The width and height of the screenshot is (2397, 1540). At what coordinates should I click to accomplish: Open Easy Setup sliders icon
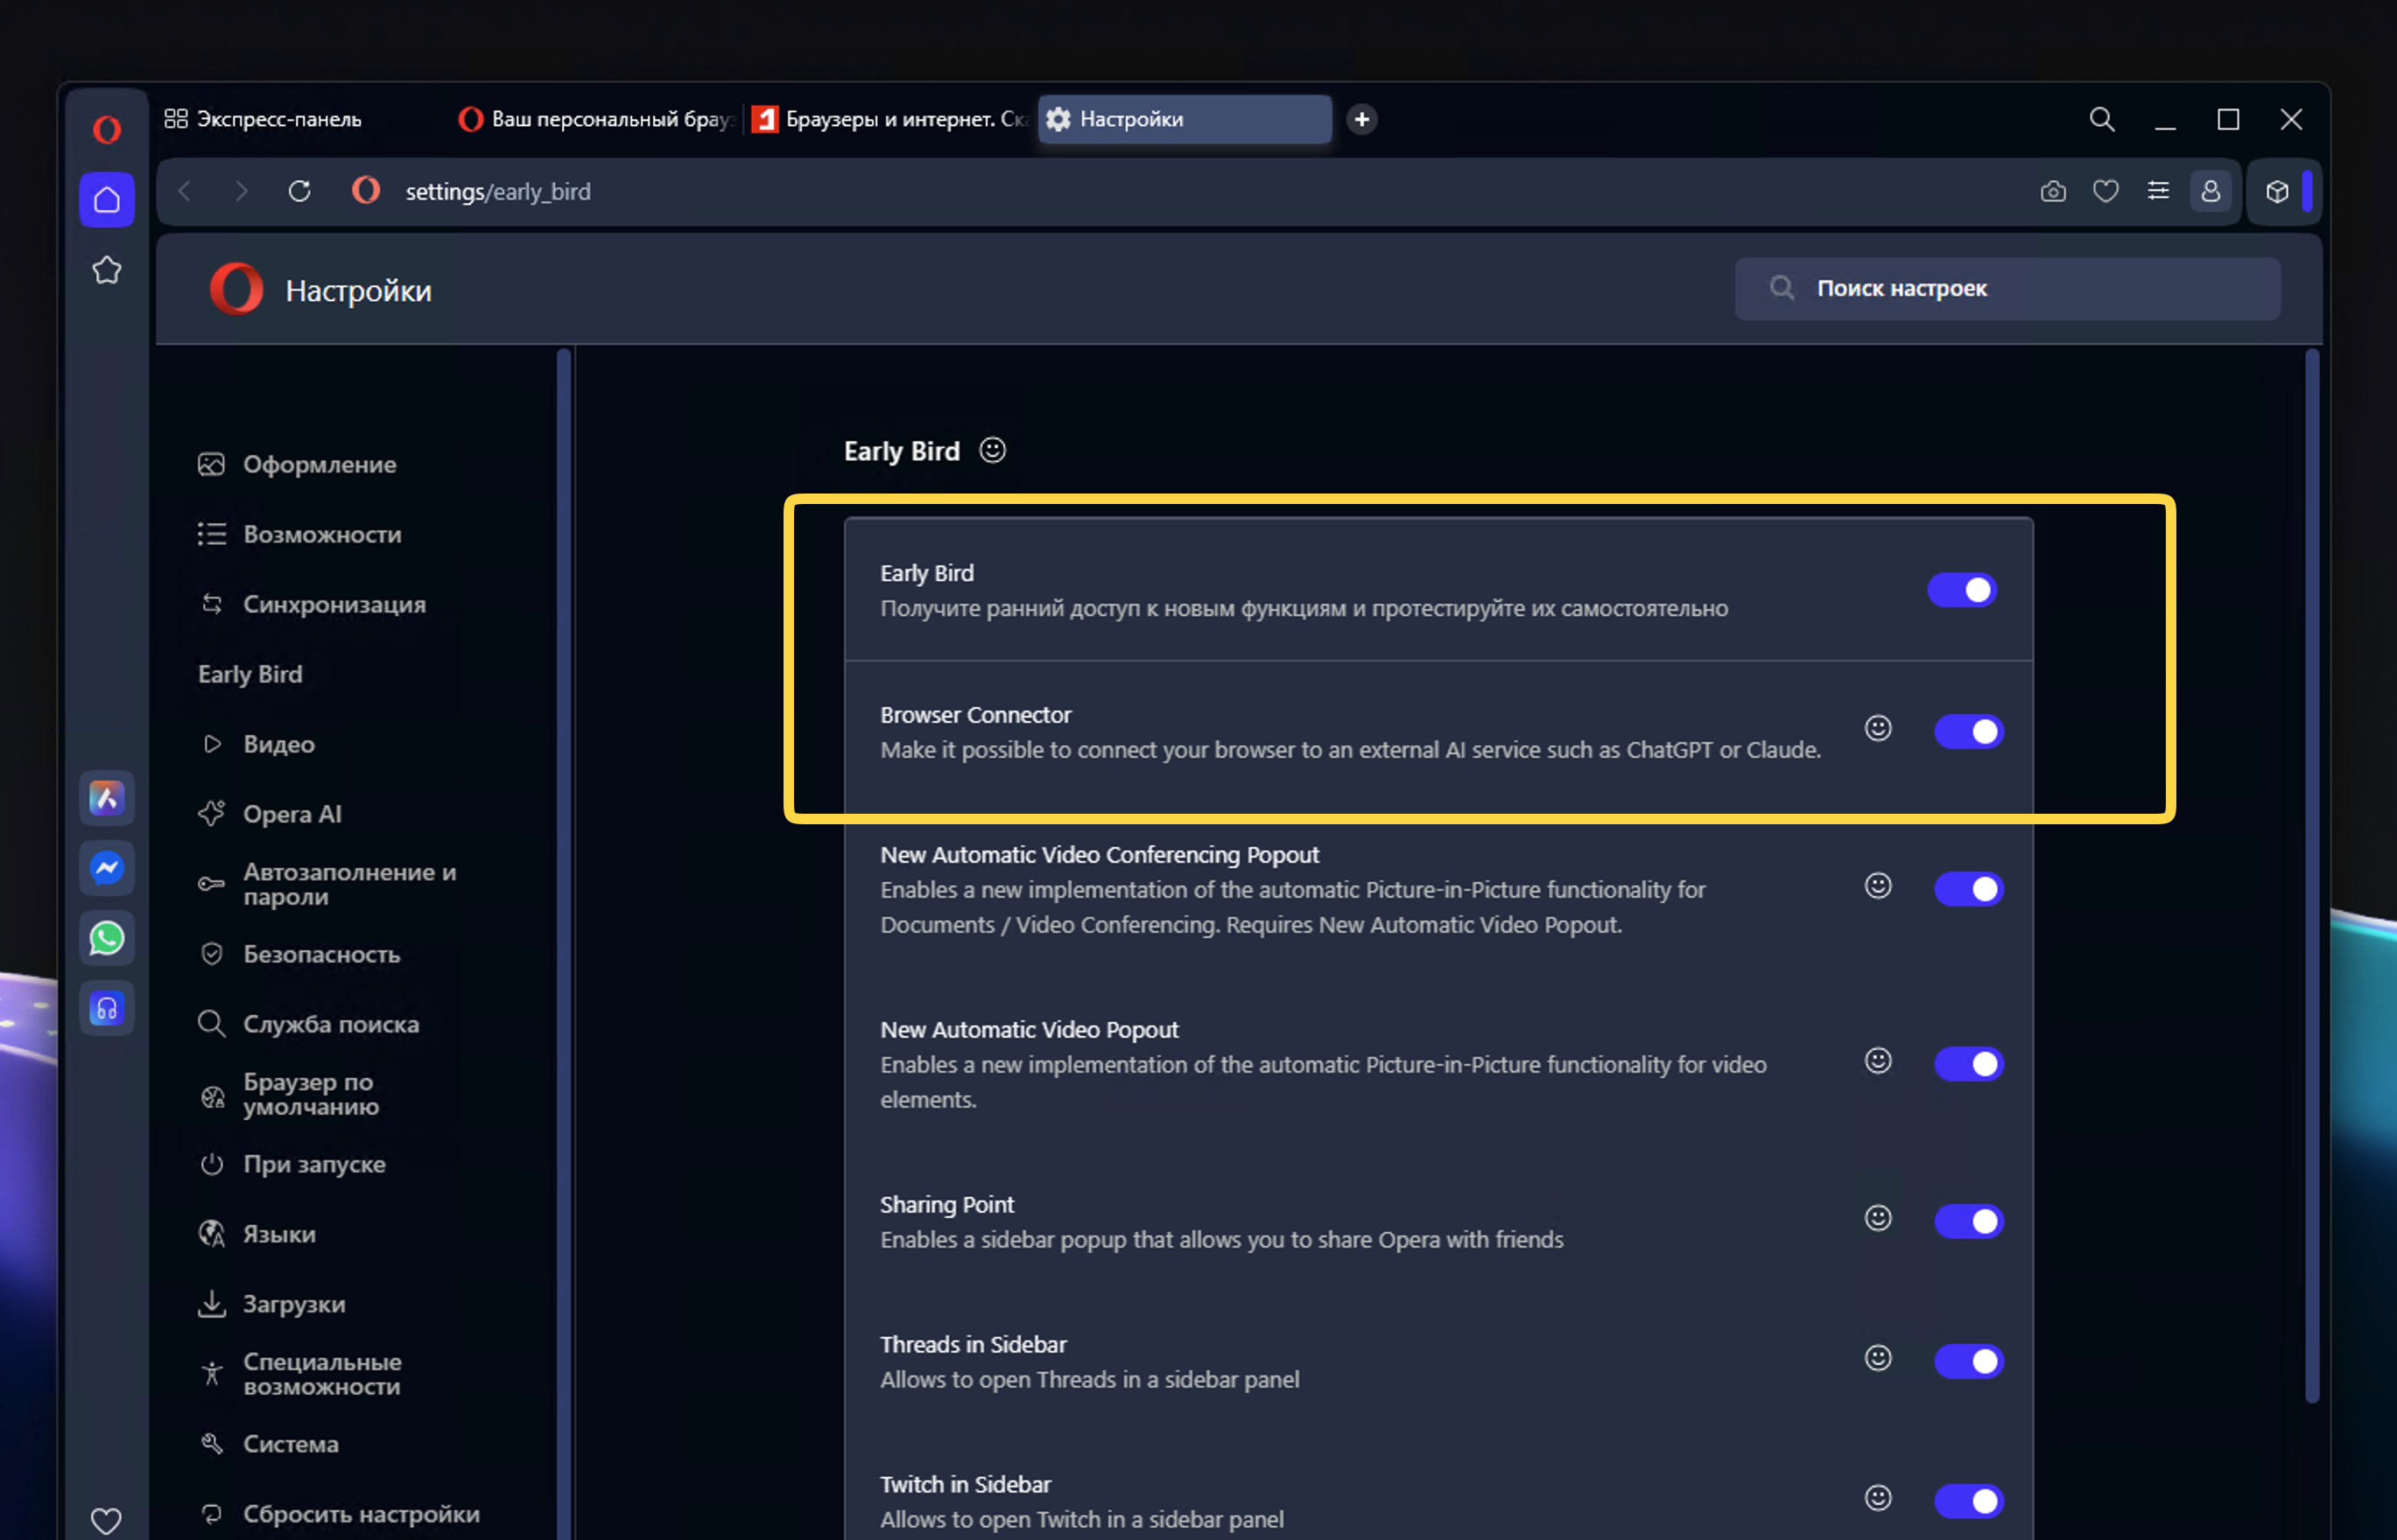pos(2158,191)
